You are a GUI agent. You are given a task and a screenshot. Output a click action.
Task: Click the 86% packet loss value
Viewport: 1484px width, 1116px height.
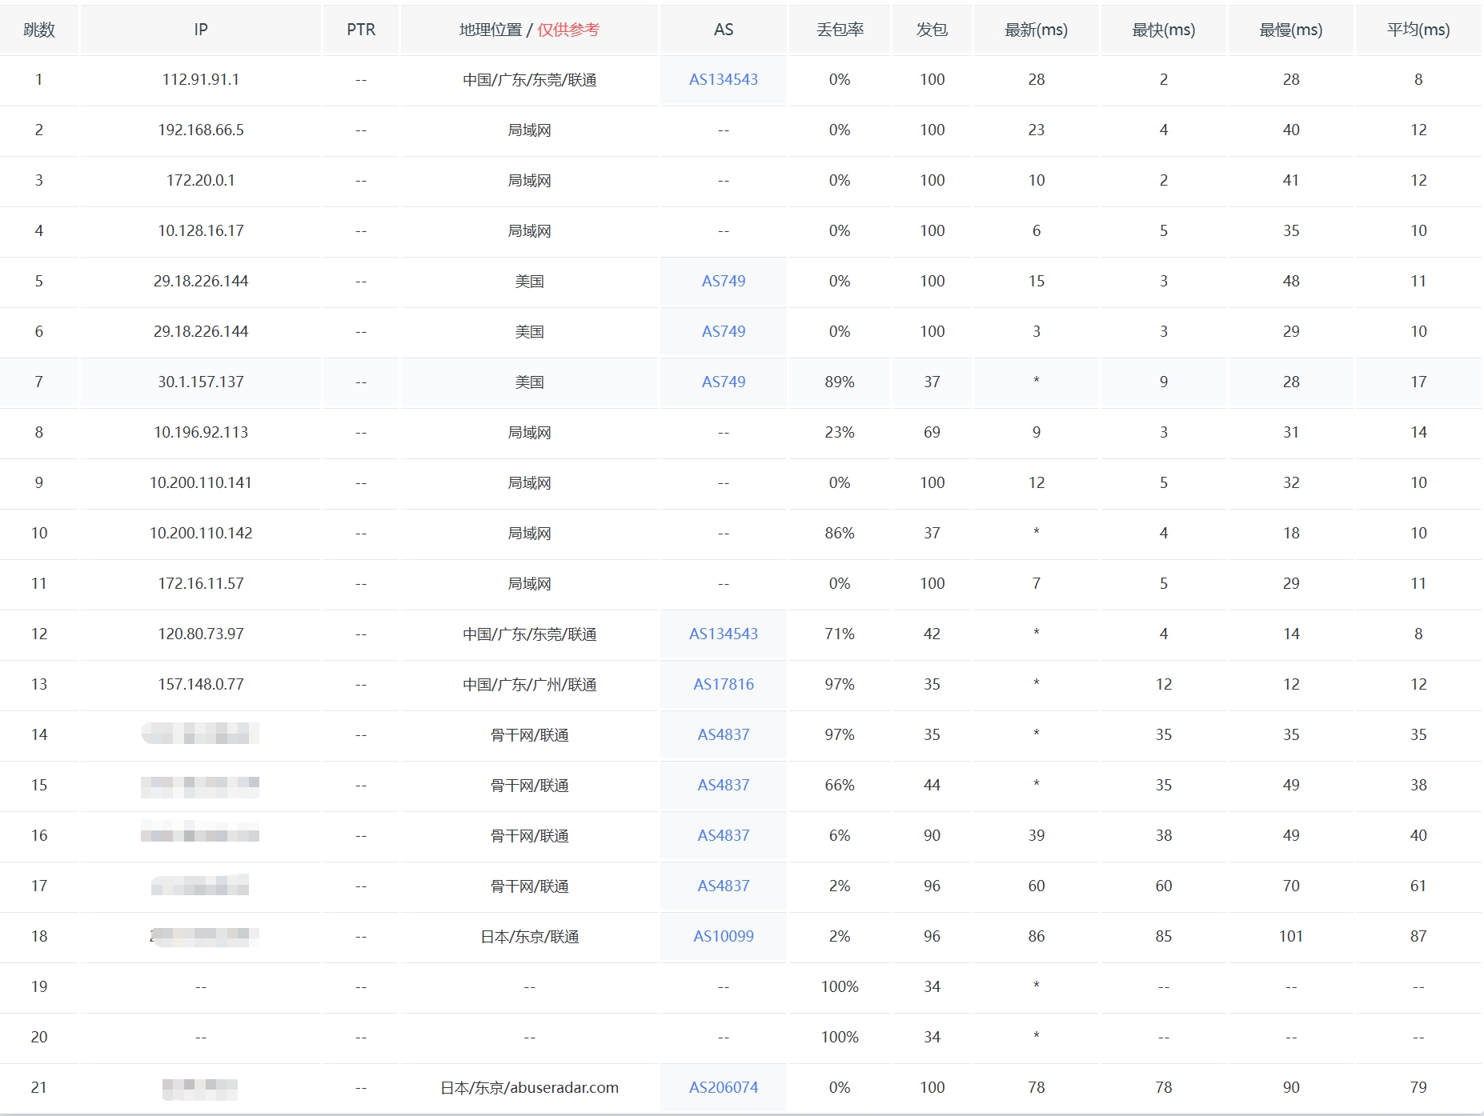pyautogui.click(x=840, y=533)
